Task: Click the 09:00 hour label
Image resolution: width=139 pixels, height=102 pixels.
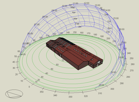Action: pyautogui.click(x=54, y=11)
